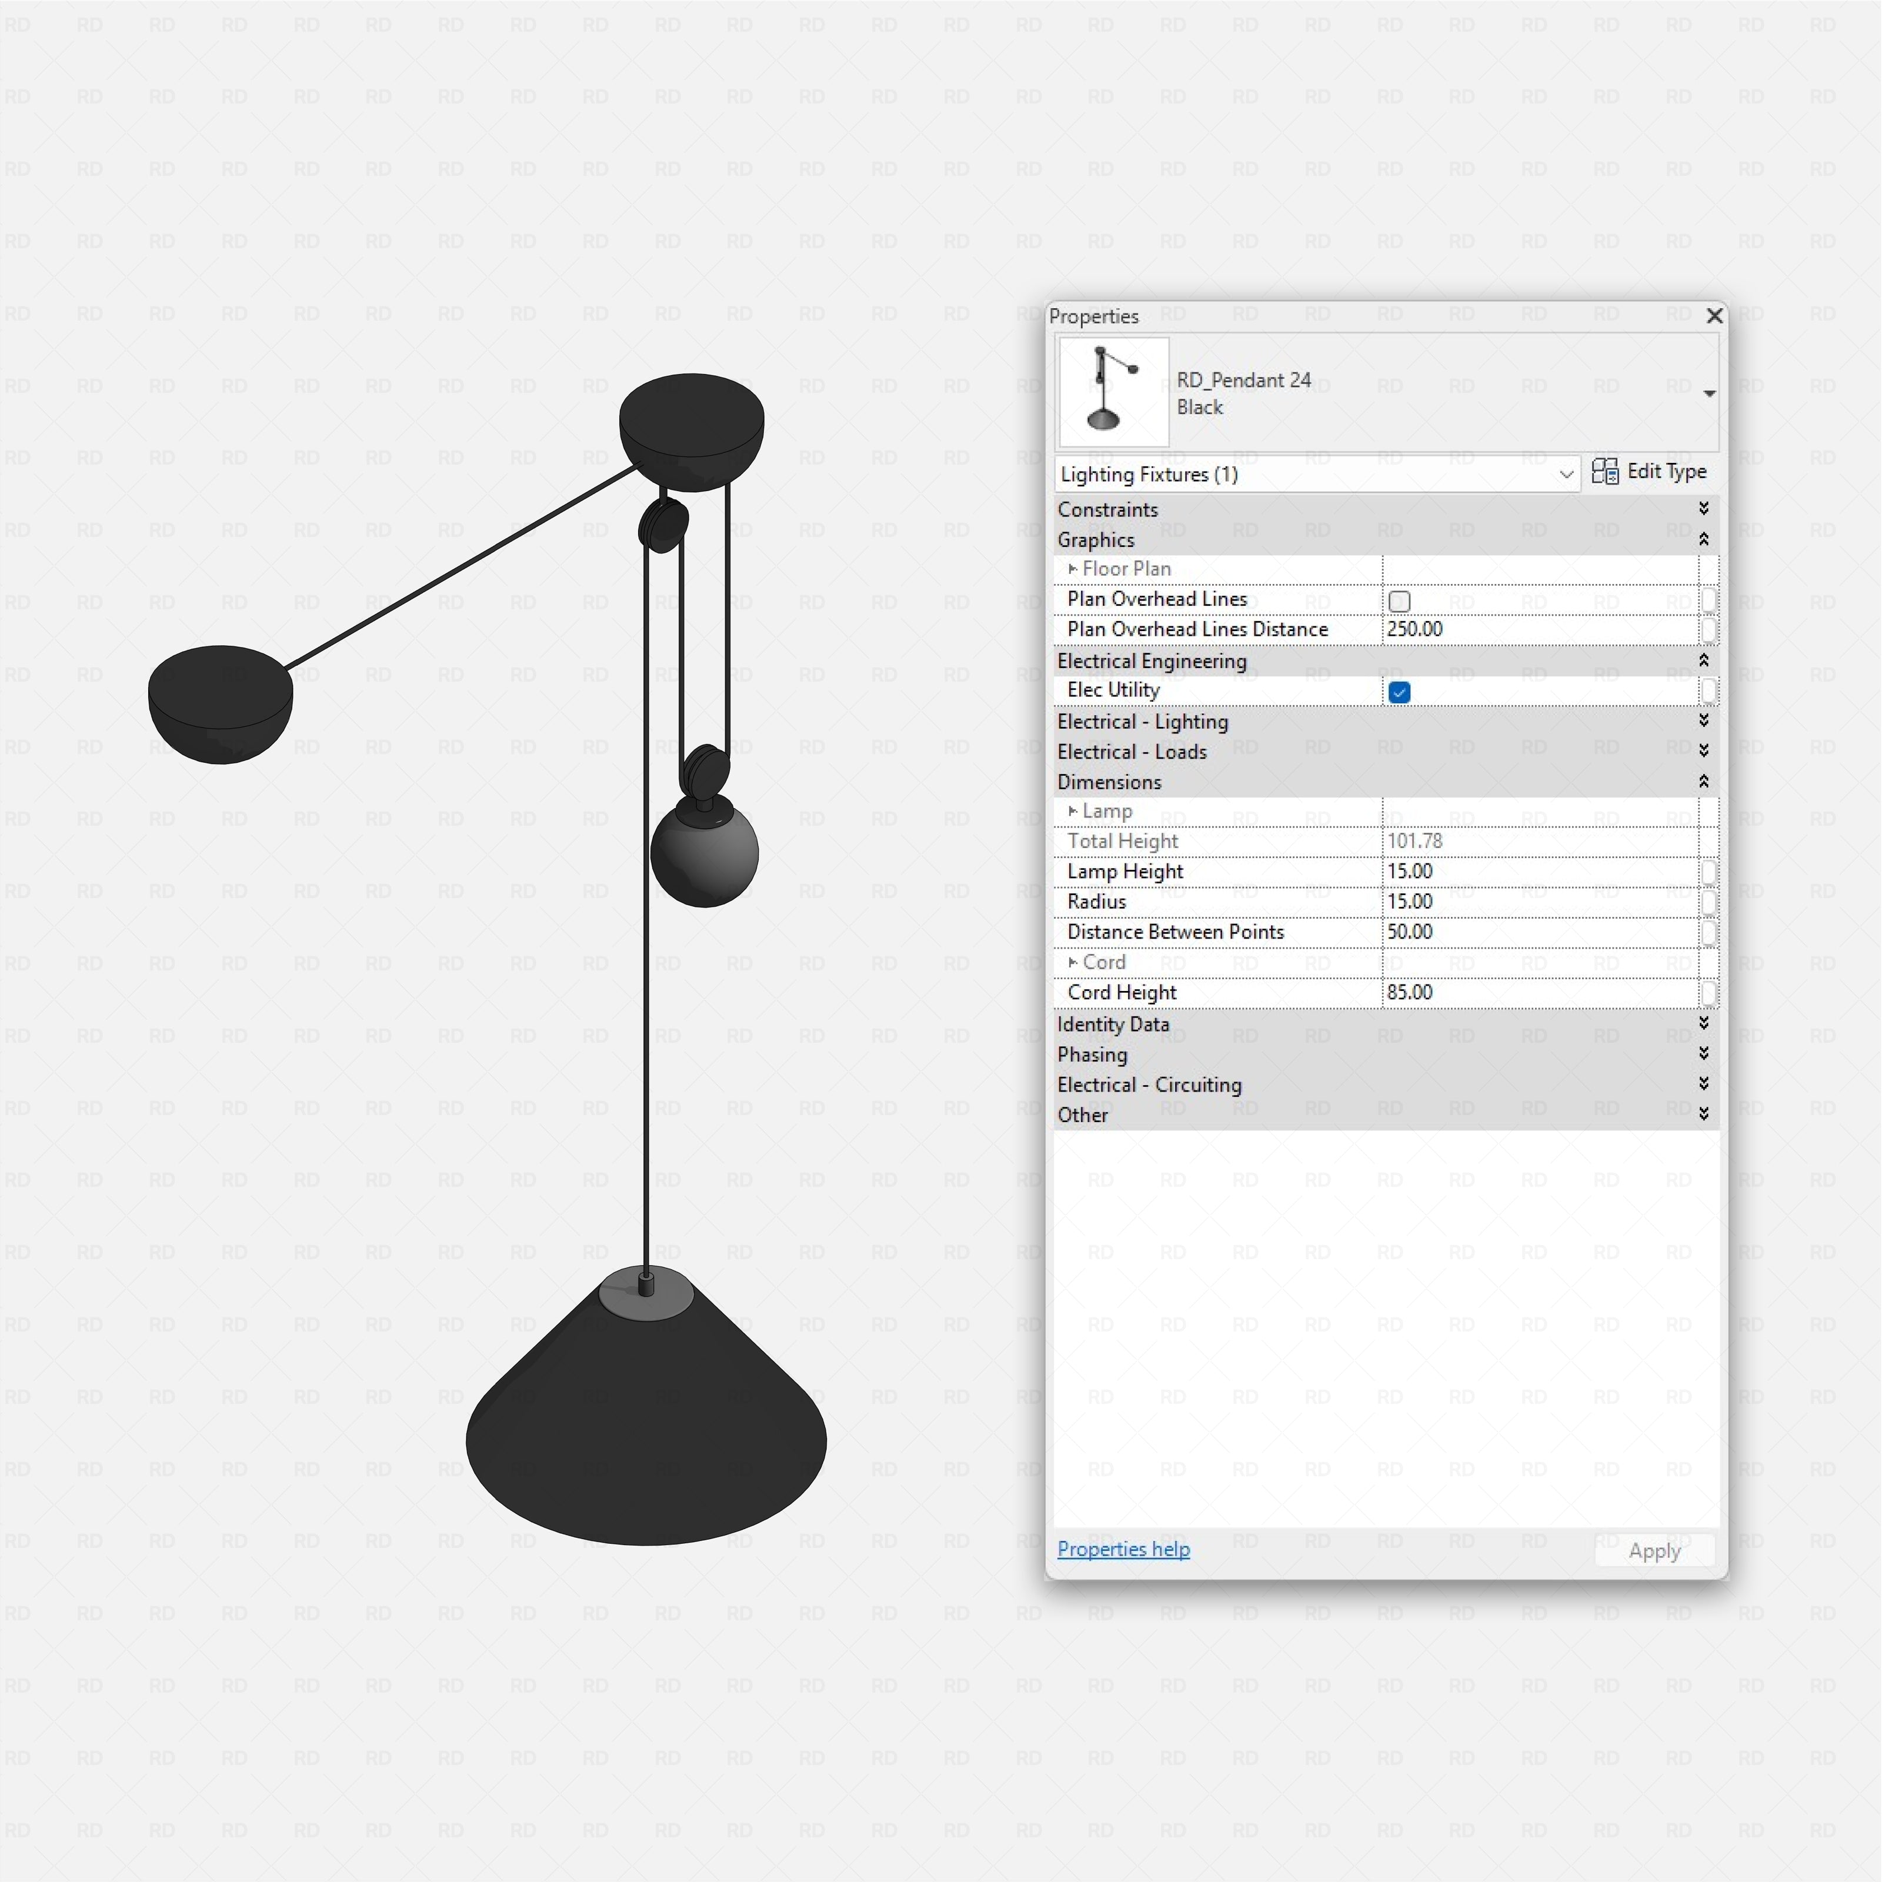Image resolution: width=1882 pixels, height=1882 pixels.
Task: Expand the Other section chevron
Action: [x=1704, y=1113]
